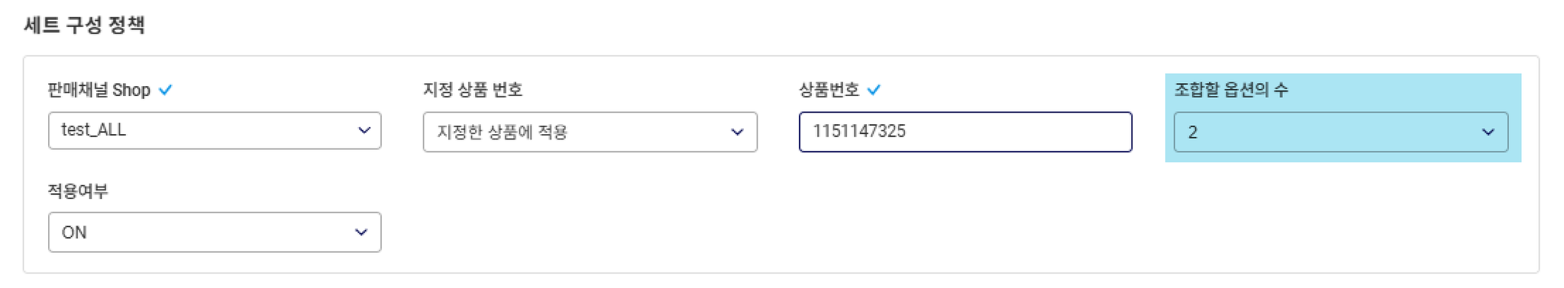Click the checkmark icon beside 판매채널 Shop
This screenshot has height=288, width=1564.
(x=165, y=90)
